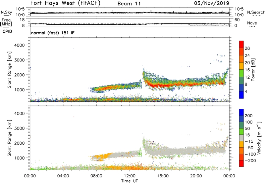
Task: Click the 'Freq. [MHz]' axis label
Action: (6, 22)
